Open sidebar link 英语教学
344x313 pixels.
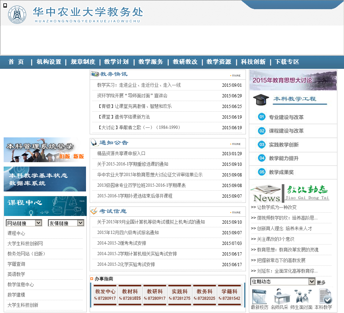16,274
